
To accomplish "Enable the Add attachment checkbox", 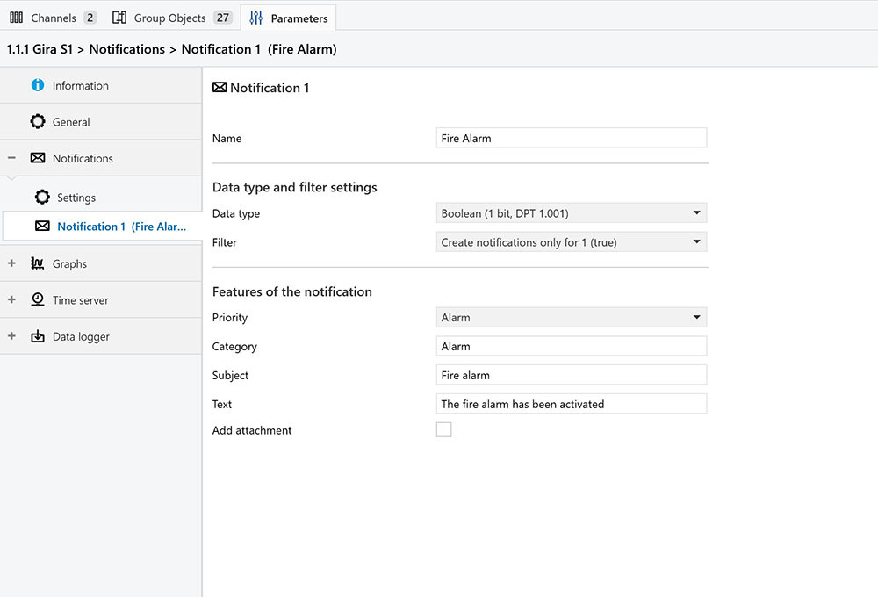I will click(x=444, y=429).
